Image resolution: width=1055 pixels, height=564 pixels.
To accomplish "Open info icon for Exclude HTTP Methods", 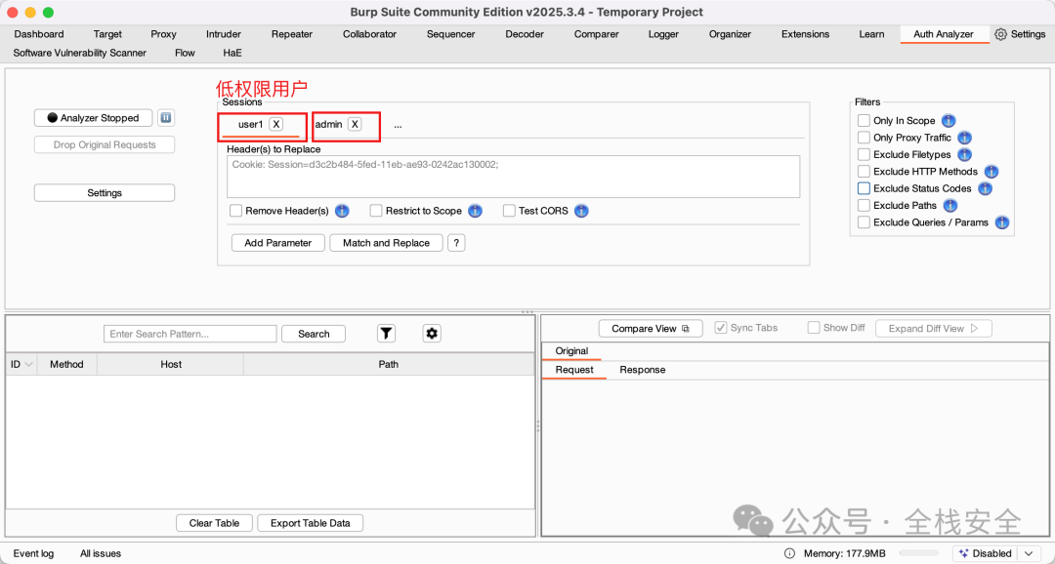I will coord(992,172).
